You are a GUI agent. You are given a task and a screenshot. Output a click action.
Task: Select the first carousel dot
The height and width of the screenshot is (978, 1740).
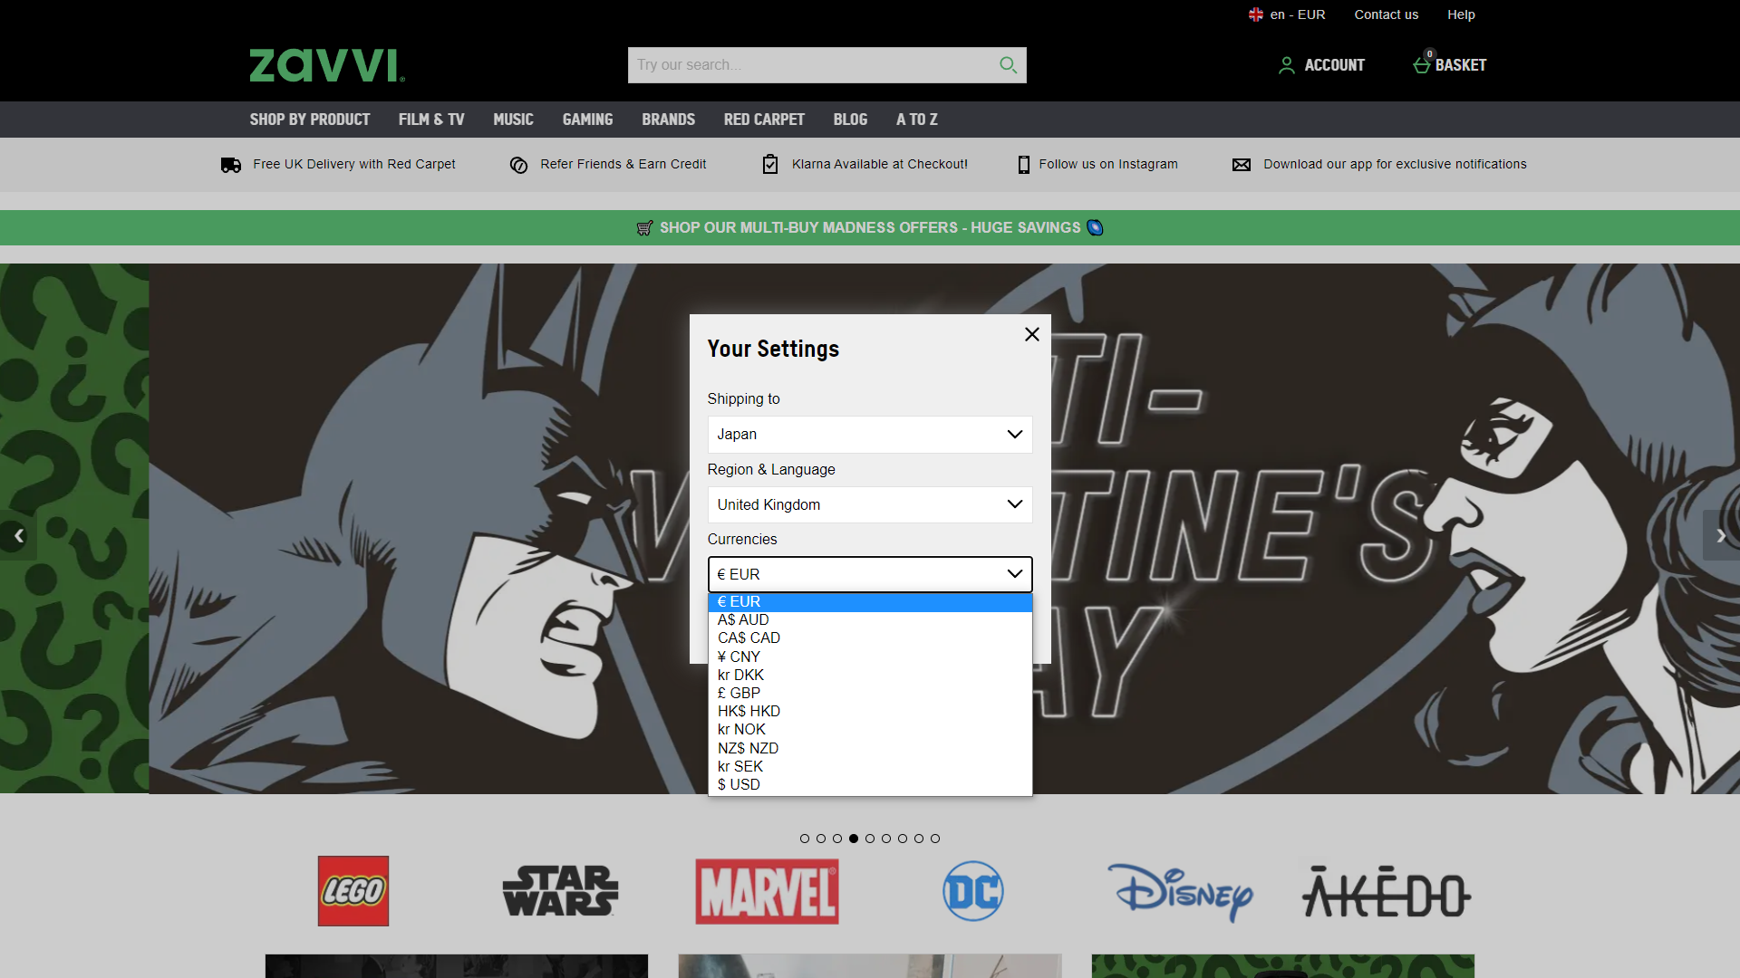point(805,839)
